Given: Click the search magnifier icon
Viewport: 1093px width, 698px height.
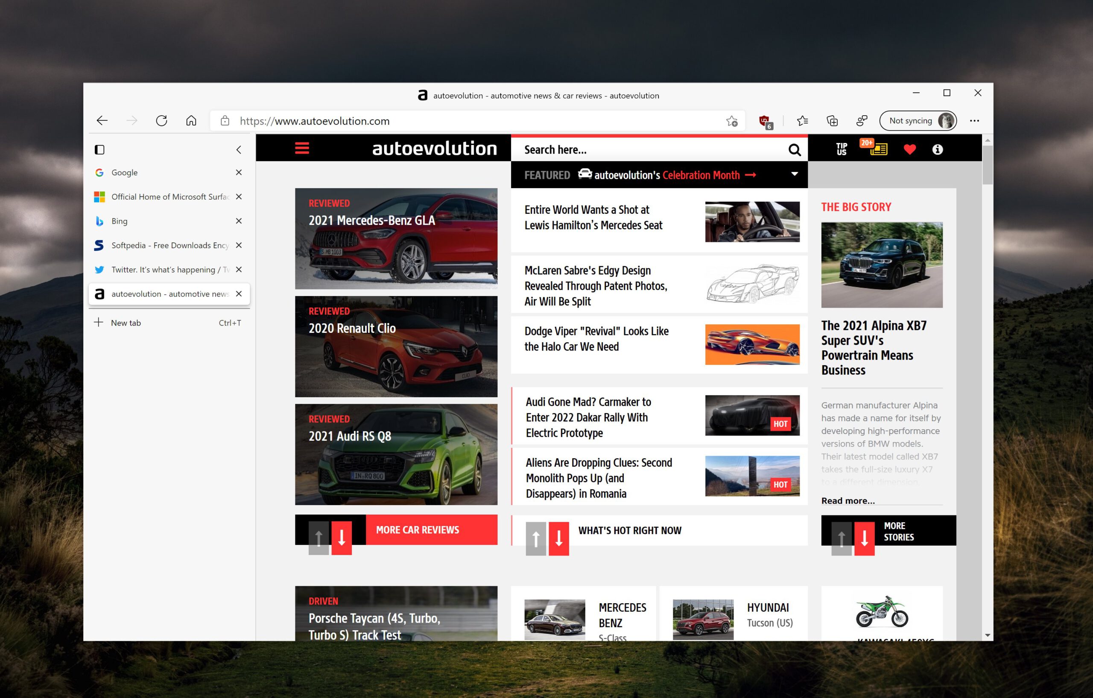Looking at the screenshot, I should (x=794, y=150).
